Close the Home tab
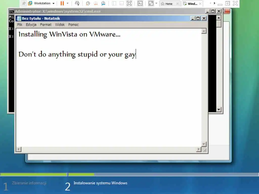This screenshot has width=259, height=194. click(x=178, y=4)
